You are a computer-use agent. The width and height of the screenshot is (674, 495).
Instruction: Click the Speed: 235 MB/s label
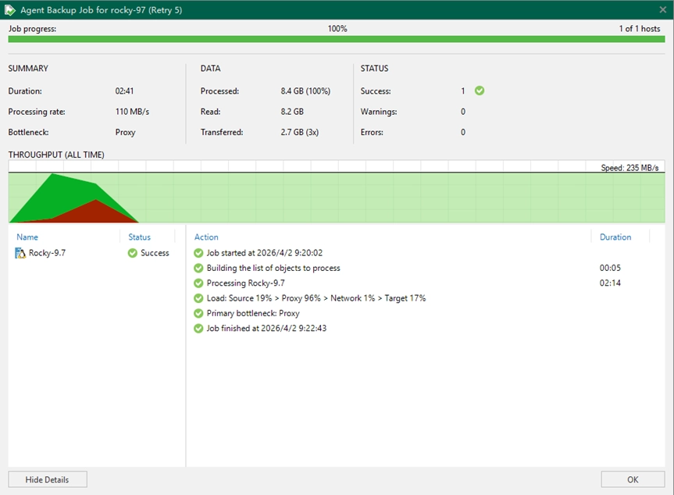coord(629,168)
